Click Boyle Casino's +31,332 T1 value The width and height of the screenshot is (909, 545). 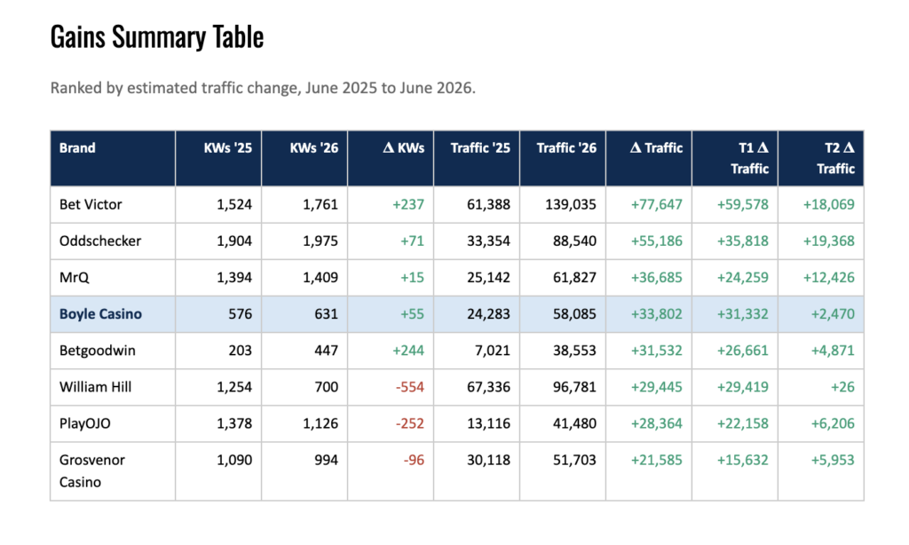(743, 314)
